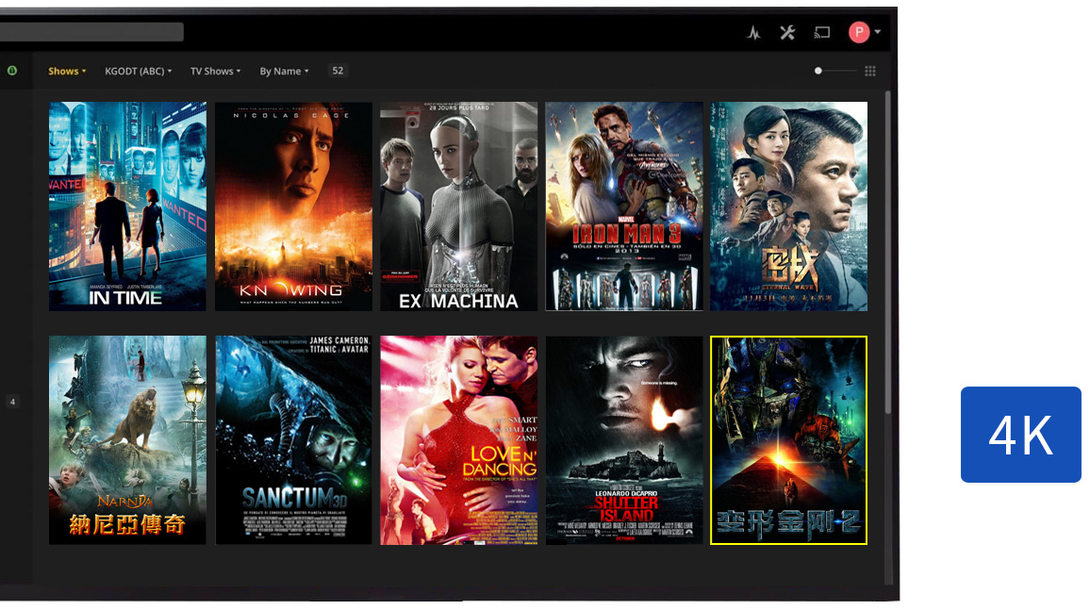
Task: Open the user profile avatar
Action: pos(859,33)
